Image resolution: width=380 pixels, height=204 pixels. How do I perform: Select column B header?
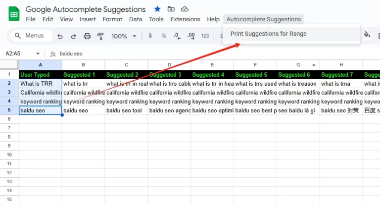[x=83, y=65]
